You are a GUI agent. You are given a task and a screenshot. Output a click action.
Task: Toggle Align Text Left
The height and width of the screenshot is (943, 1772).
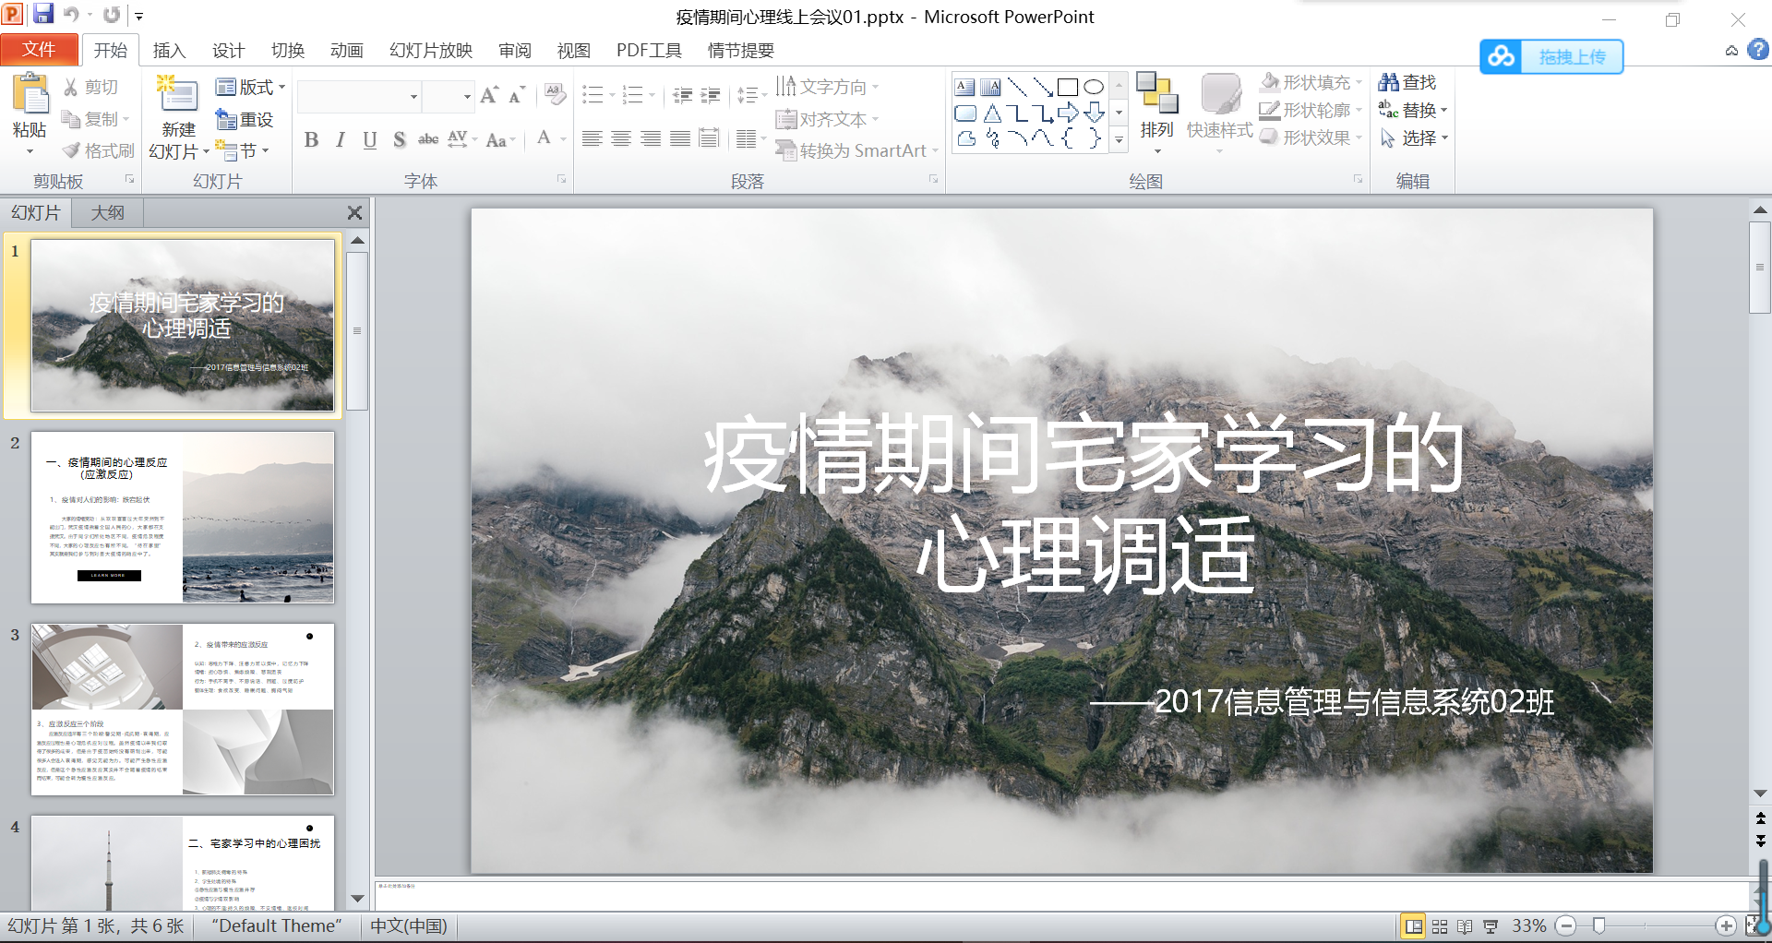[593, 139]
